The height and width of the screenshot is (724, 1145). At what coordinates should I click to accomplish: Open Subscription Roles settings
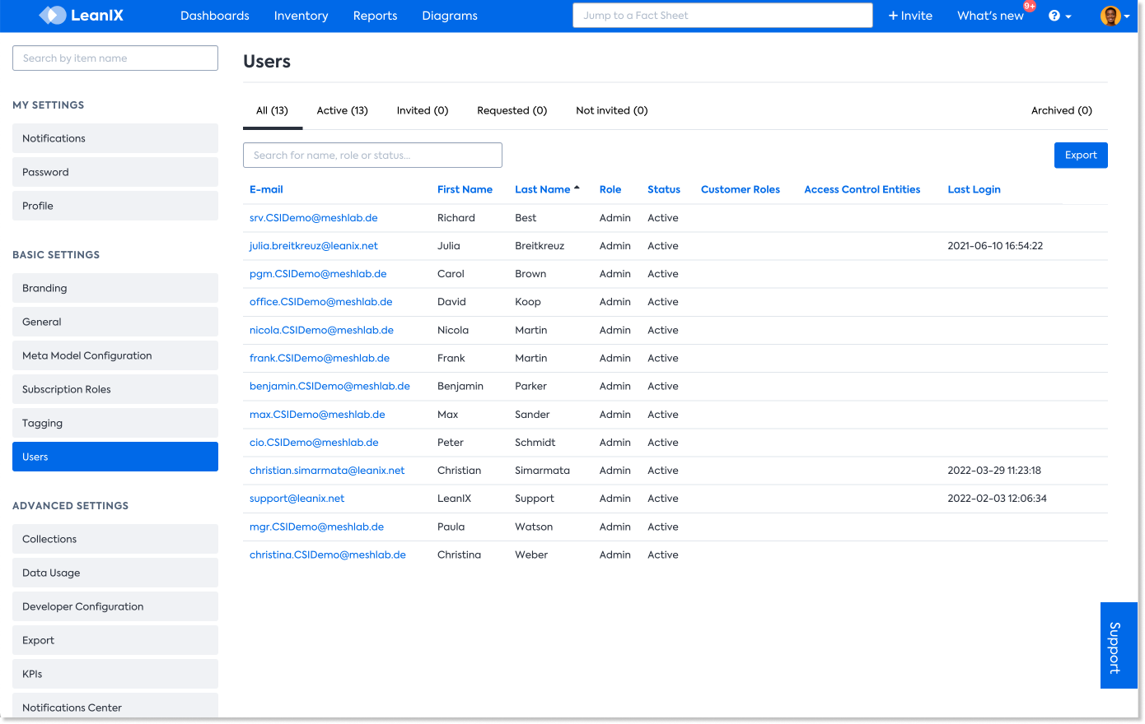pos(115,389)
